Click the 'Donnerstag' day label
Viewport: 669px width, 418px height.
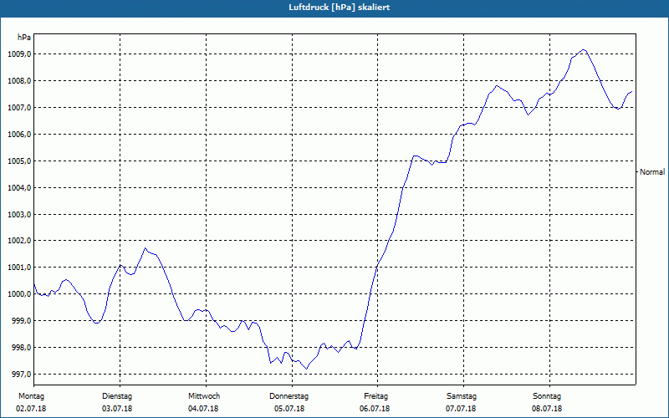(x=289, y=396)
